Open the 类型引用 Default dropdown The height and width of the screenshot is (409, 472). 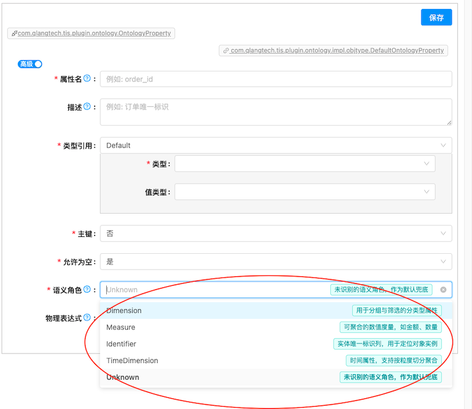point(276,145)
